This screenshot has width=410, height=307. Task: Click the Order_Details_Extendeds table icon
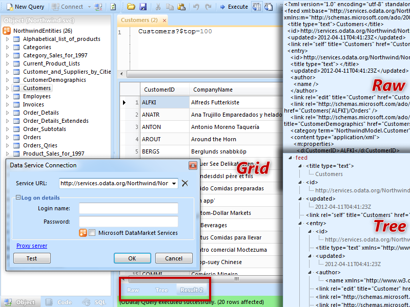16,121
